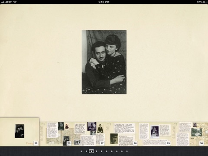The height and width of the screenshot is (156, 208).
Task: Select the page 27 number badge
Action: 102,143
